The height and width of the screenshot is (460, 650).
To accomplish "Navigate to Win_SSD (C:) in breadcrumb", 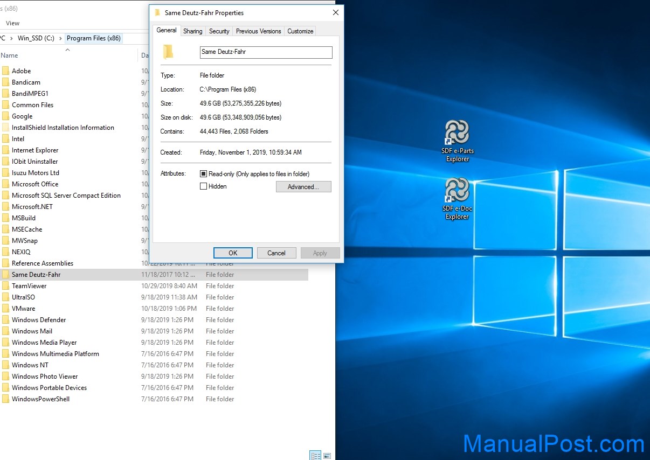I will (x=36, y=38).
